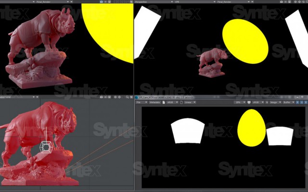Click the list icon in top-right viewport header
The height and width of the screenshot is (192, 308).
click(x=285, y=2)
